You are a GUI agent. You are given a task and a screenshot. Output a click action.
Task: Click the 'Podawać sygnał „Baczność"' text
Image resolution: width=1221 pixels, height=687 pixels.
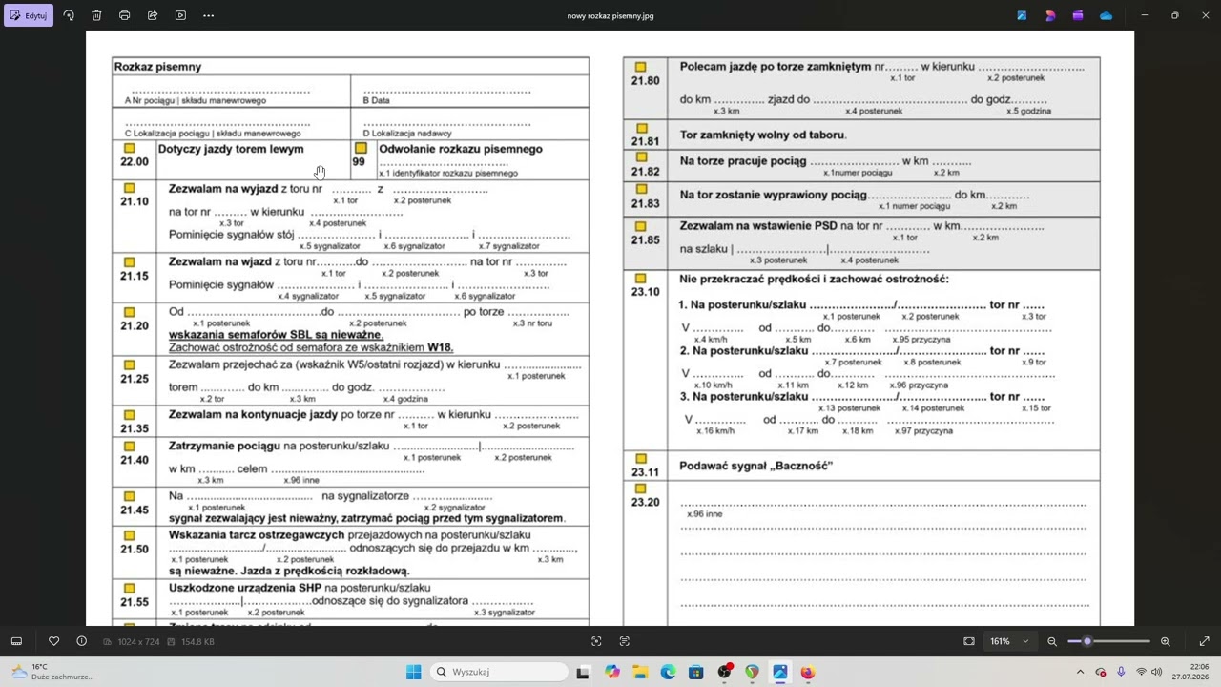pyautogui.click(x=756, y=466)
